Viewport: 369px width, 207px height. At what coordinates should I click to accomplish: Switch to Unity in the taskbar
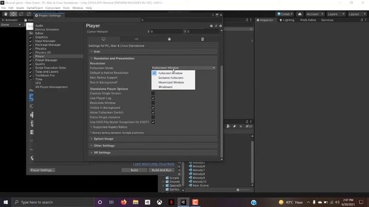183,202
